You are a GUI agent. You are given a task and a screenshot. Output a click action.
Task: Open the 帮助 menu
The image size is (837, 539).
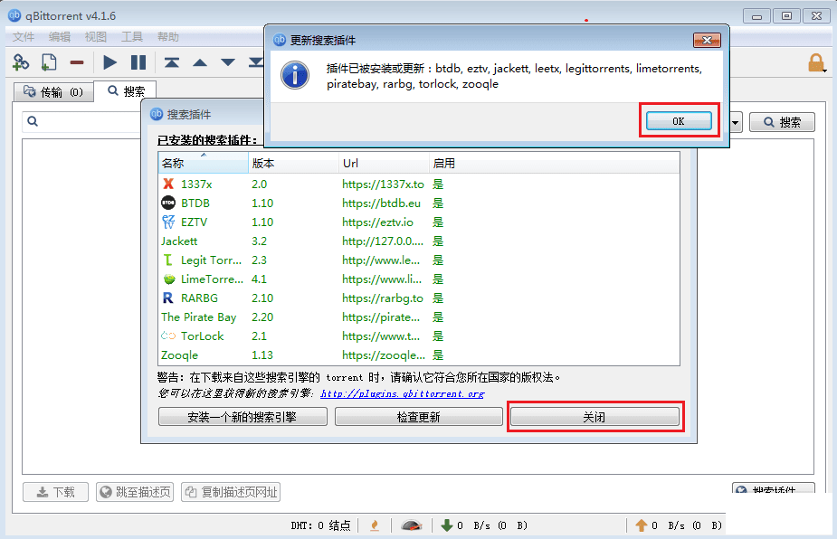click(168, 37)
